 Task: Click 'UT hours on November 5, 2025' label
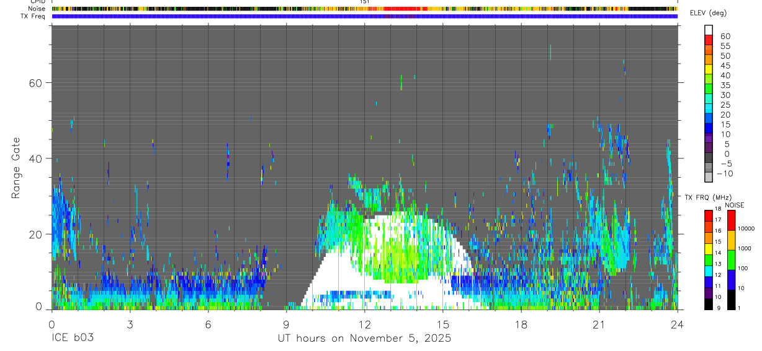(364, 339)
